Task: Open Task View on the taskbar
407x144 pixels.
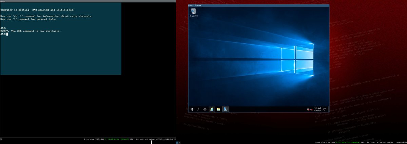Action: point(205,109)
